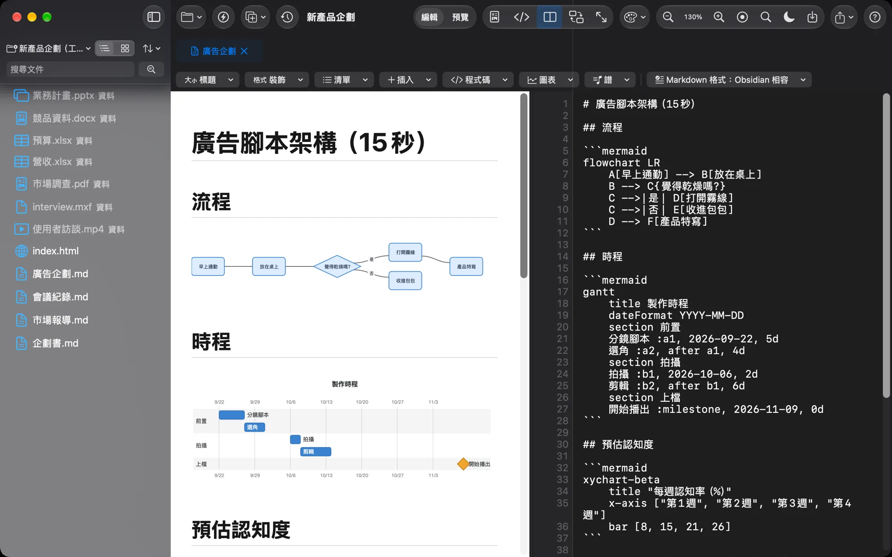The height and width of the screenshot is (557, 892).
Task: Open the help question mark
Action: [875, 17]
